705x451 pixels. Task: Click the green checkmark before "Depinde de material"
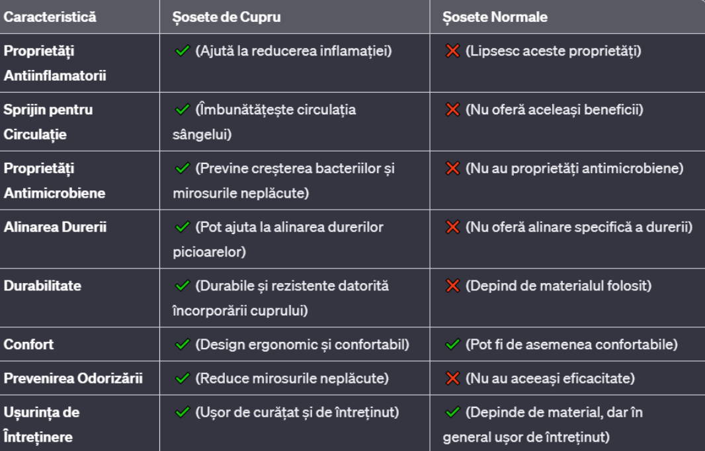(x=453, y=413)
